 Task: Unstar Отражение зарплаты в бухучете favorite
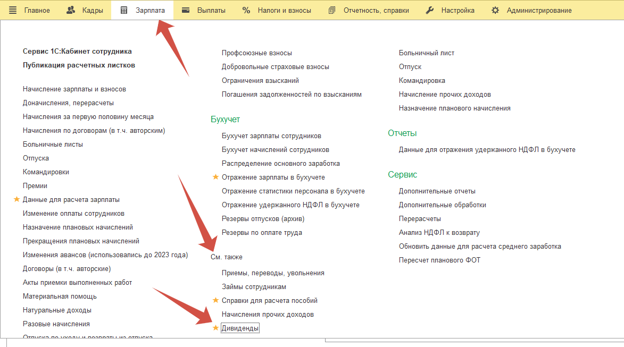[x=215, y=177]
